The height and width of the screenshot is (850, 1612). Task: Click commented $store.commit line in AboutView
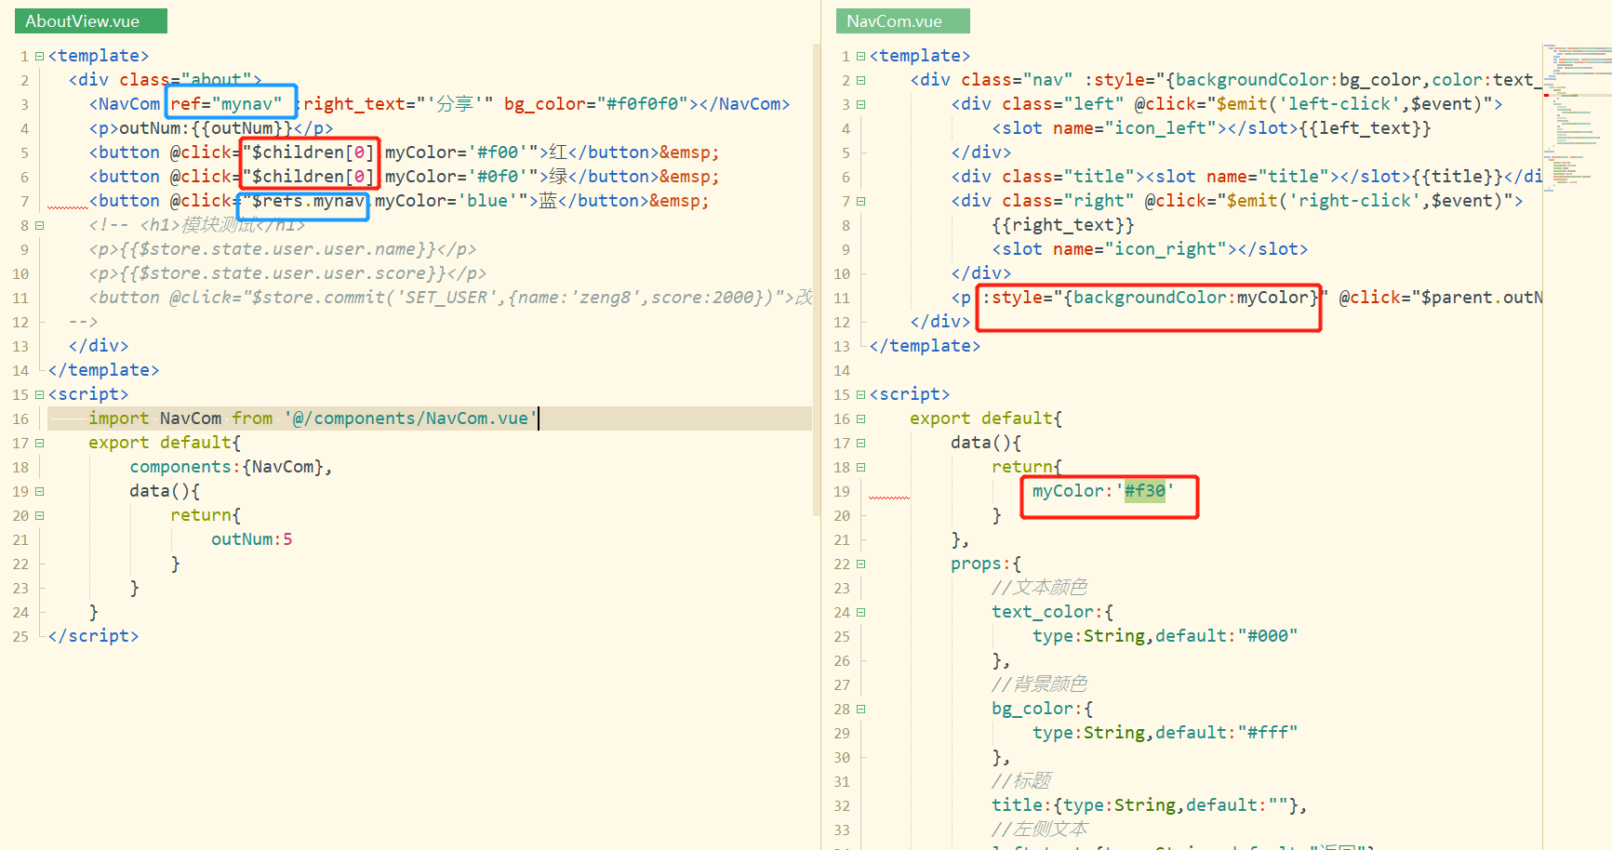(450, 298)
